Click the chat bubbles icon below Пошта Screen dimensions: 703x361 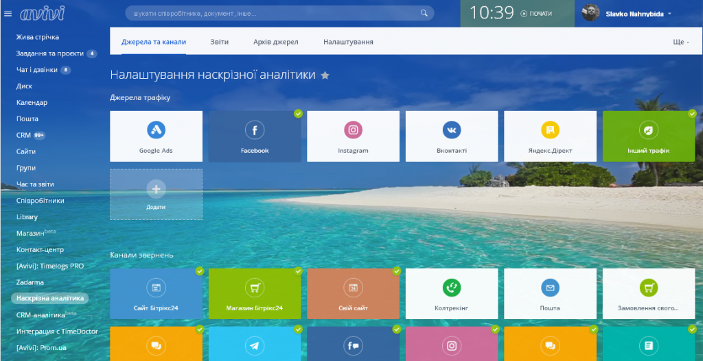coord(550,346)
